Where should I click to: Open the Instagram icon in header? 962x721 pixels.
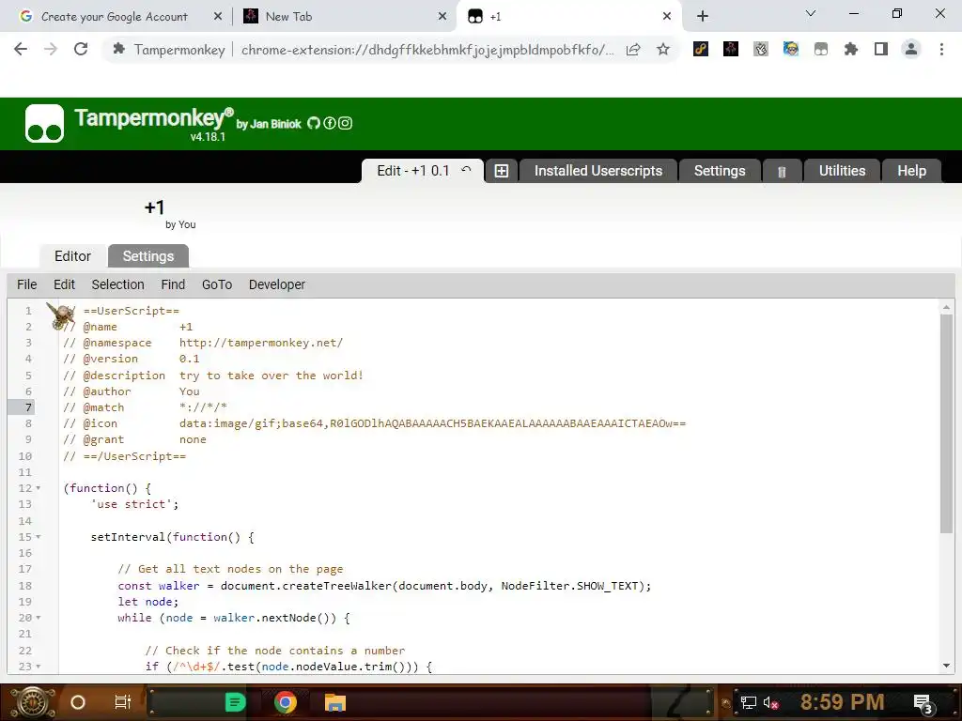tap(346, 123)
